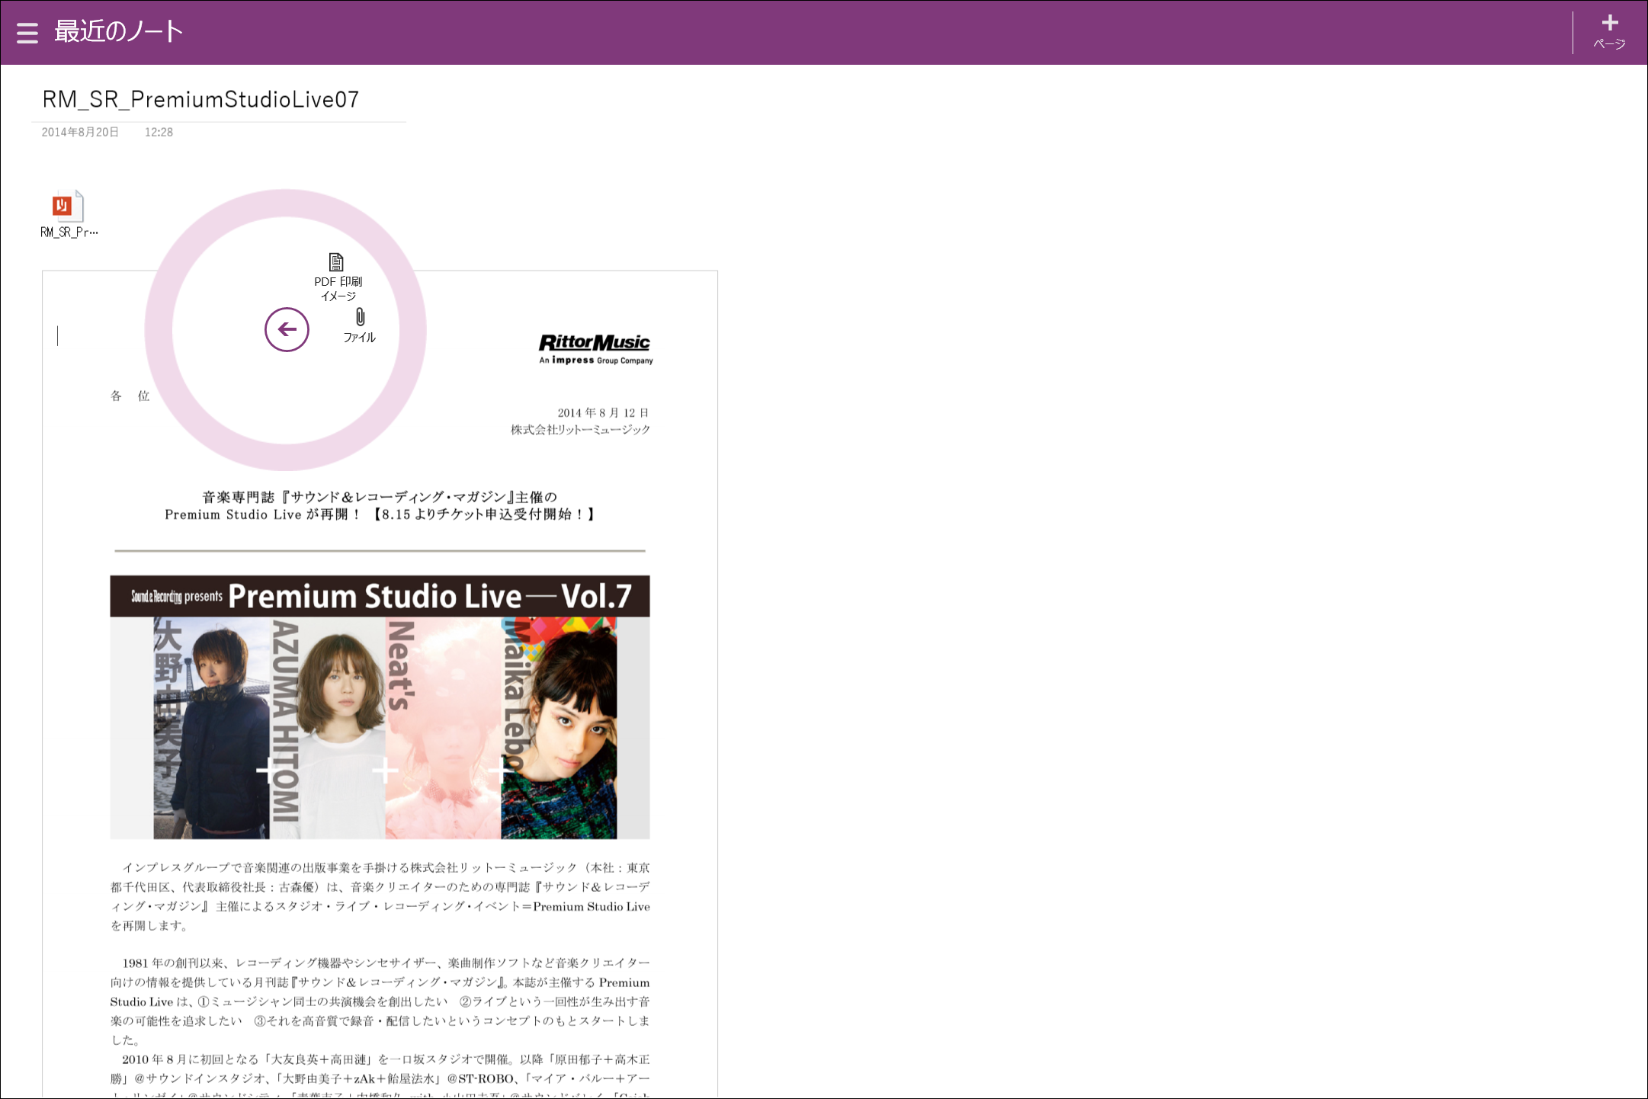Click the 最近のノート header title

pyautogui.click(x=119, y=31)
